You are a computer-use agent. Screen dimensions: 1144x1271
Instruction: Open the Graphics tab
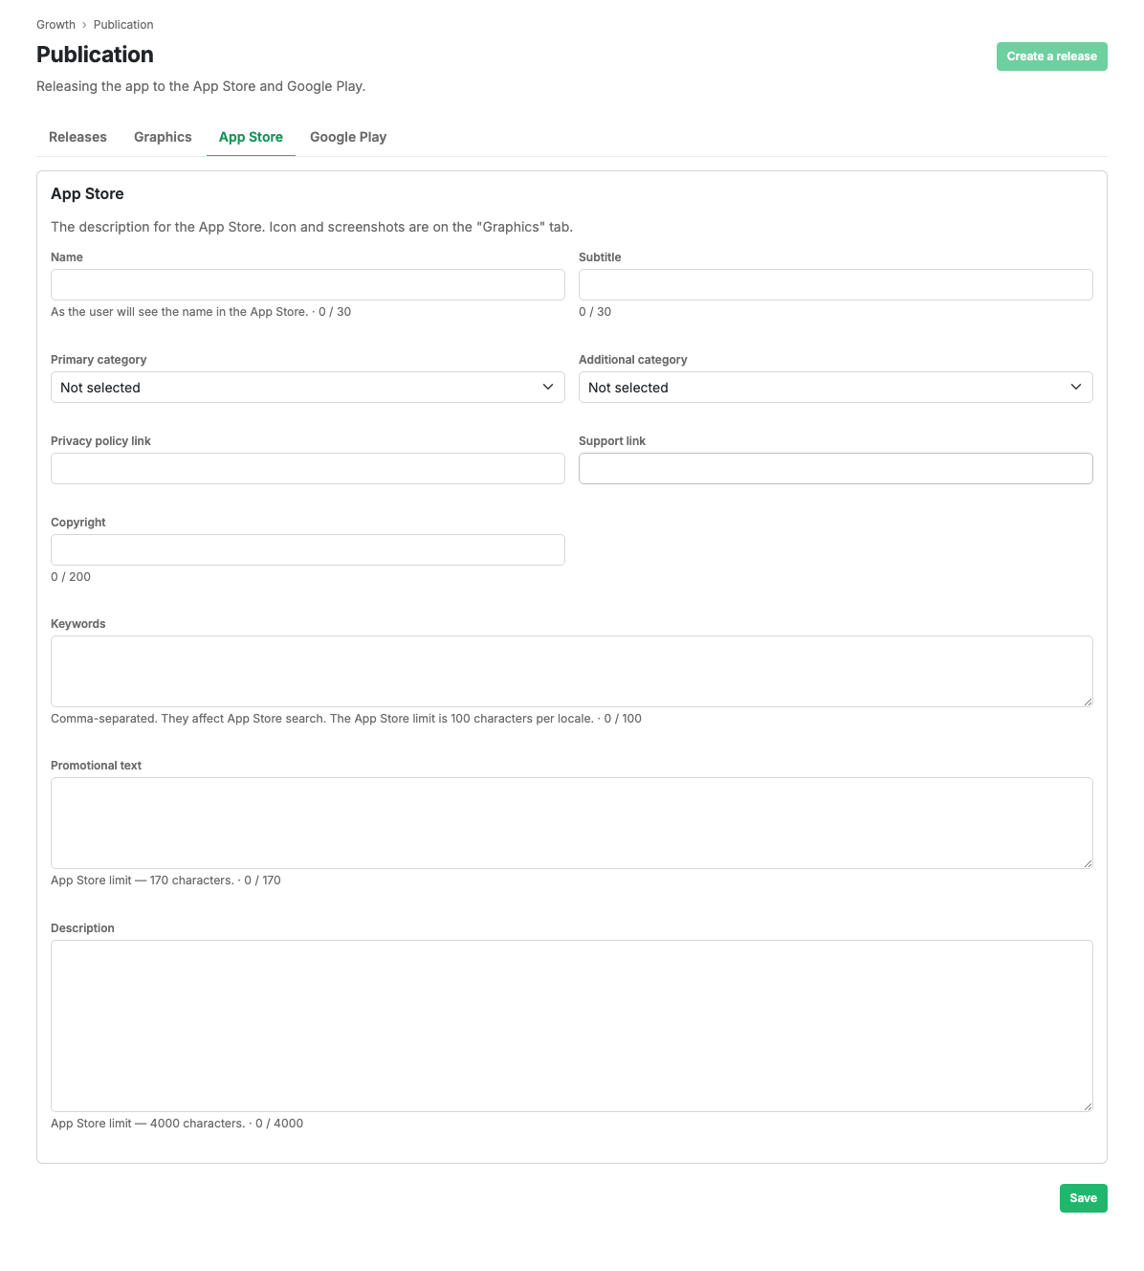(163, 137)
